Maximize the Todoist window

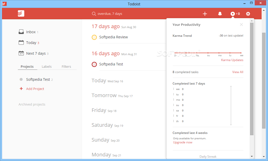pos(251,3)
